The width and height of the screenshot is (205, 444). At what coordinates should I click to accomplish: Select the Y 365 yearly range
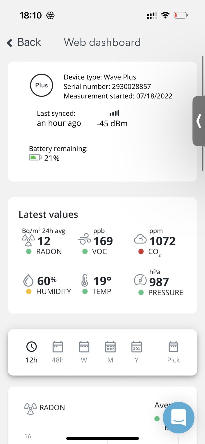coord(136,352)
